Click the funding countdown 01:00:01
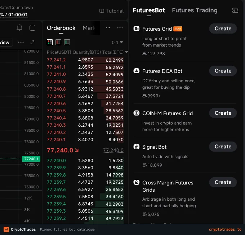245x235 pixels. 18,15
